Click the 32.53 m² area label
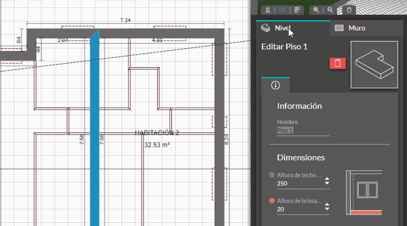 tap(157, 145)
